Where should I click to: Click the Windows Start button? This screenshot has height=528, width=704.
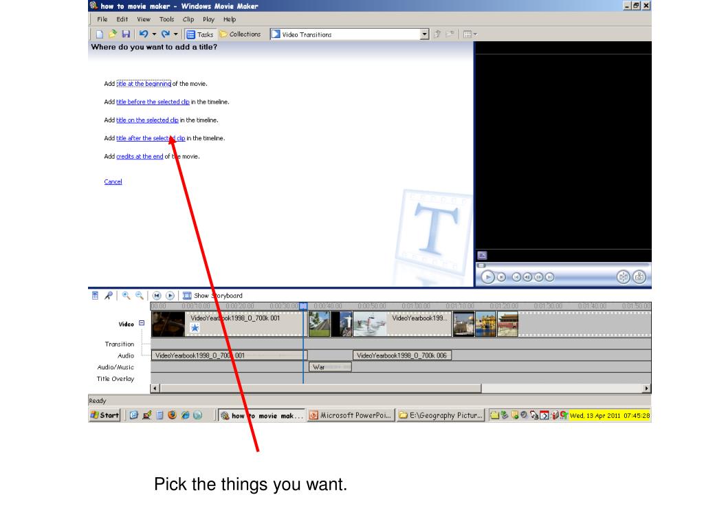click(x=104, y=415)
